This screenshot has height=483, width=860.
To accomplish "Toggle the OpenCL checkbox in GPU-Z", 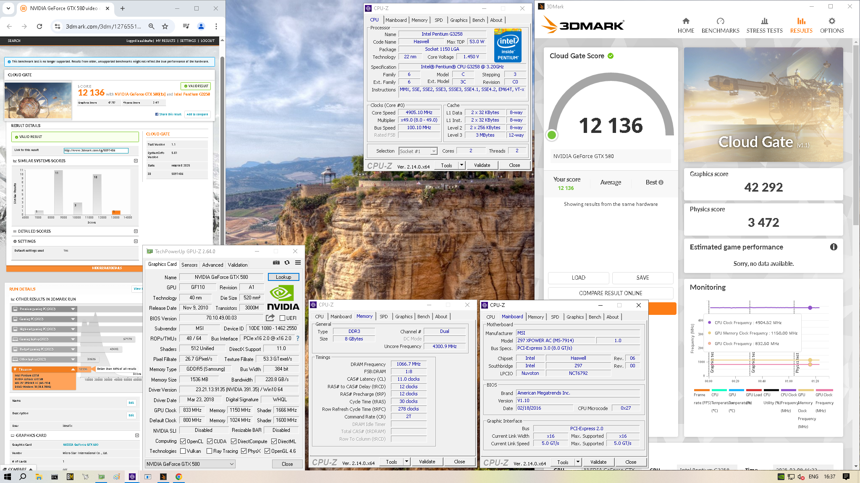I will [x=183, y=441].
